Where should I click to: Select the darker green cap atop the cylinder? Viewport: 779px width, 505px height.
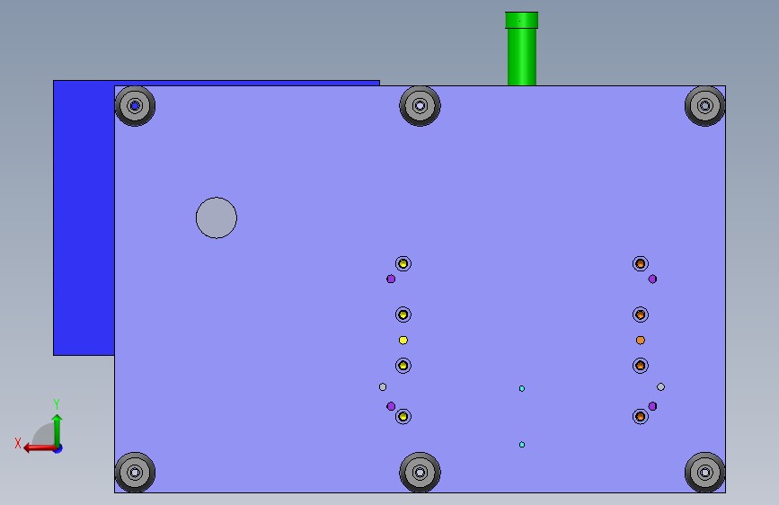click(522, 21)
